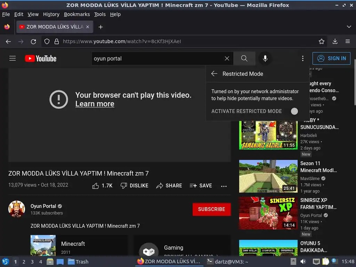Viewport: 356px width, 267px height.
Task: Go back from Restricted Mode panel
Action: click(x=214, y=74)
